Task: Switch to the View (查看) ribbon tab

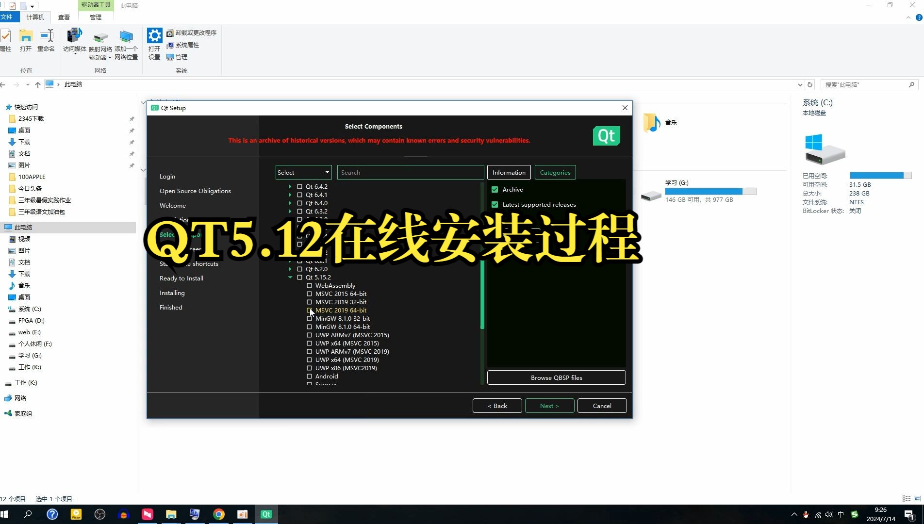Action: click(64, 17)
